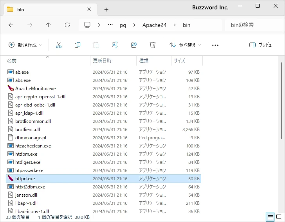Screen dimensions: 285x222
Task: Click the Copy icon in toolbar
Action: [x=78, y=45]
